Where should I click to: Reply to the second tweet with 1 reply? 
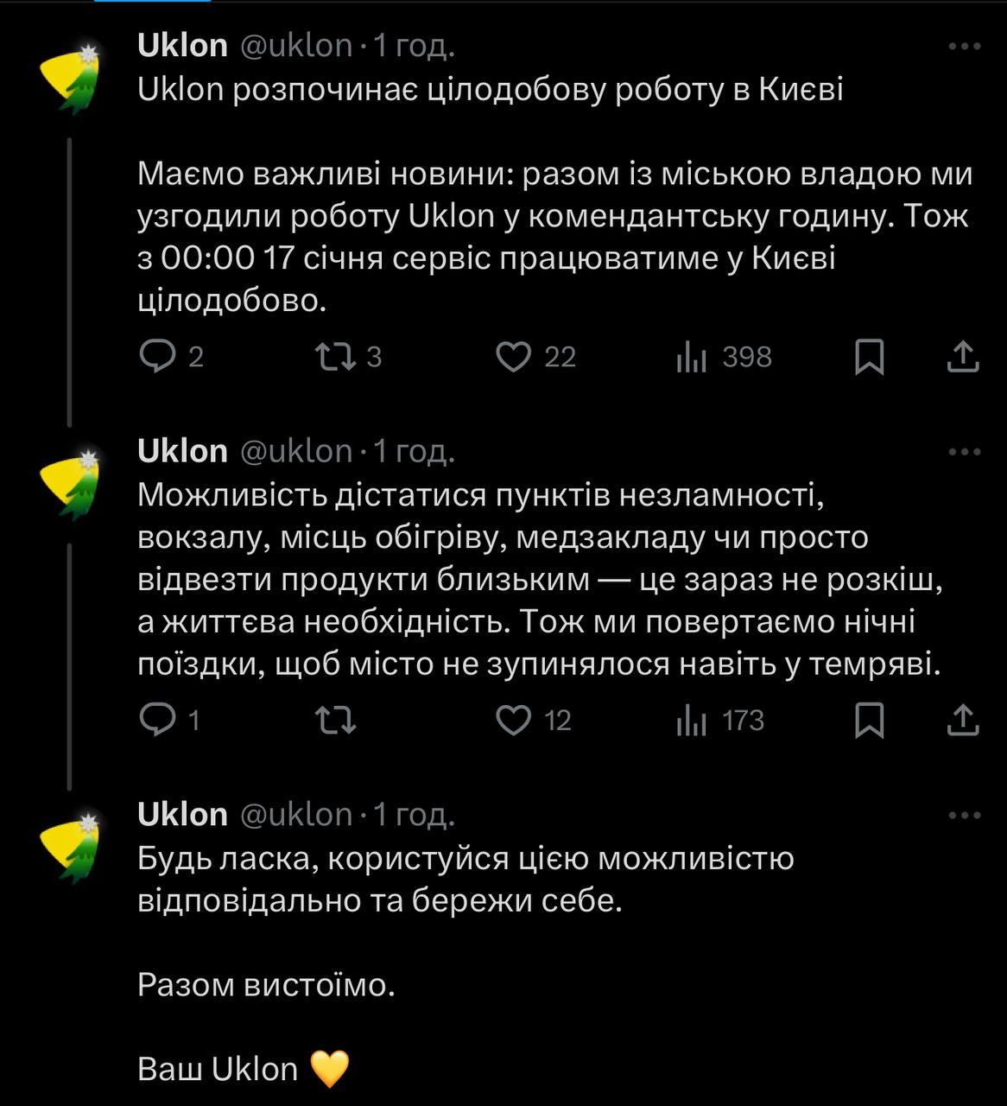point(158,721)
